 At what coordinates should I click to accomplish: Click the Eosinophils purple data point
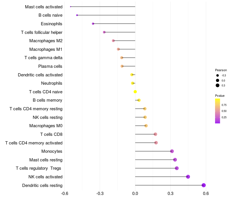click(93, 24)
